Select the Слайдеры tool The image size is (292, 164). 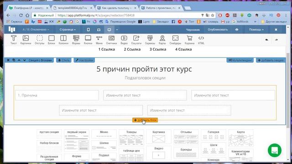tap(175, 40)
